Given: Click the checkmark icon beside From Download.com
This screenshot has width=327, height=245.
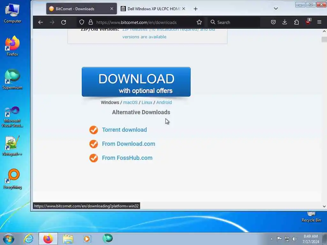Looking at the screenshot, I should 94,144.
